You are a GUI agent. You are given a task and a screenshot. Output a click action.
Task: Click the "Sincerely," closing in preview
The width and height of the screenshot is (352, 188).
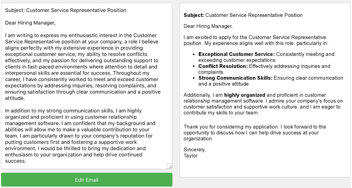click(x=195, y=150)
